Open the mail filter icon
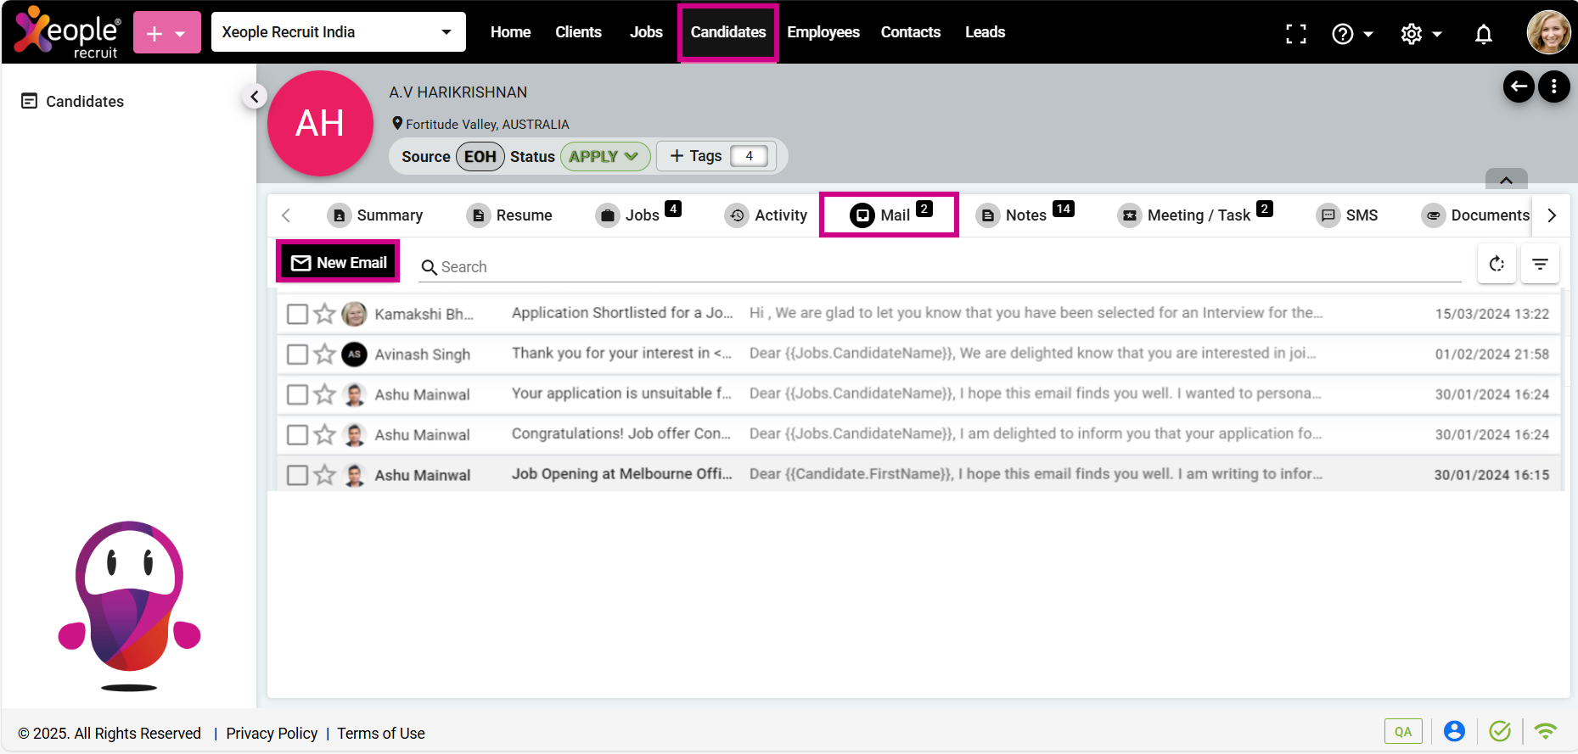 [x=1540, y=264]
